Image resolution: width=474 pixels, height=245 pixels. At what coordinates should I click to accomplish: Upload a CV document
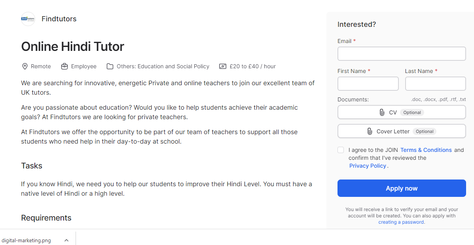tap(402, 112)
